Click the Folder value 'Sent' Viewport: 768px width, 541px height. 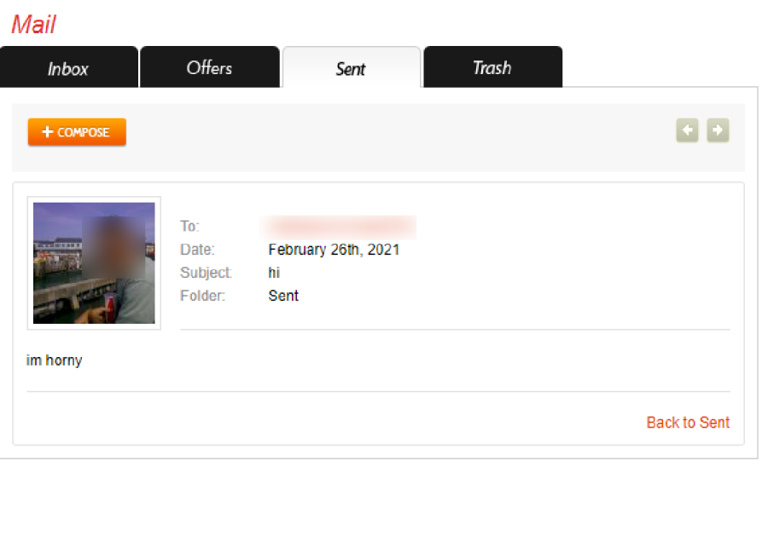click(x=283, y=296)
